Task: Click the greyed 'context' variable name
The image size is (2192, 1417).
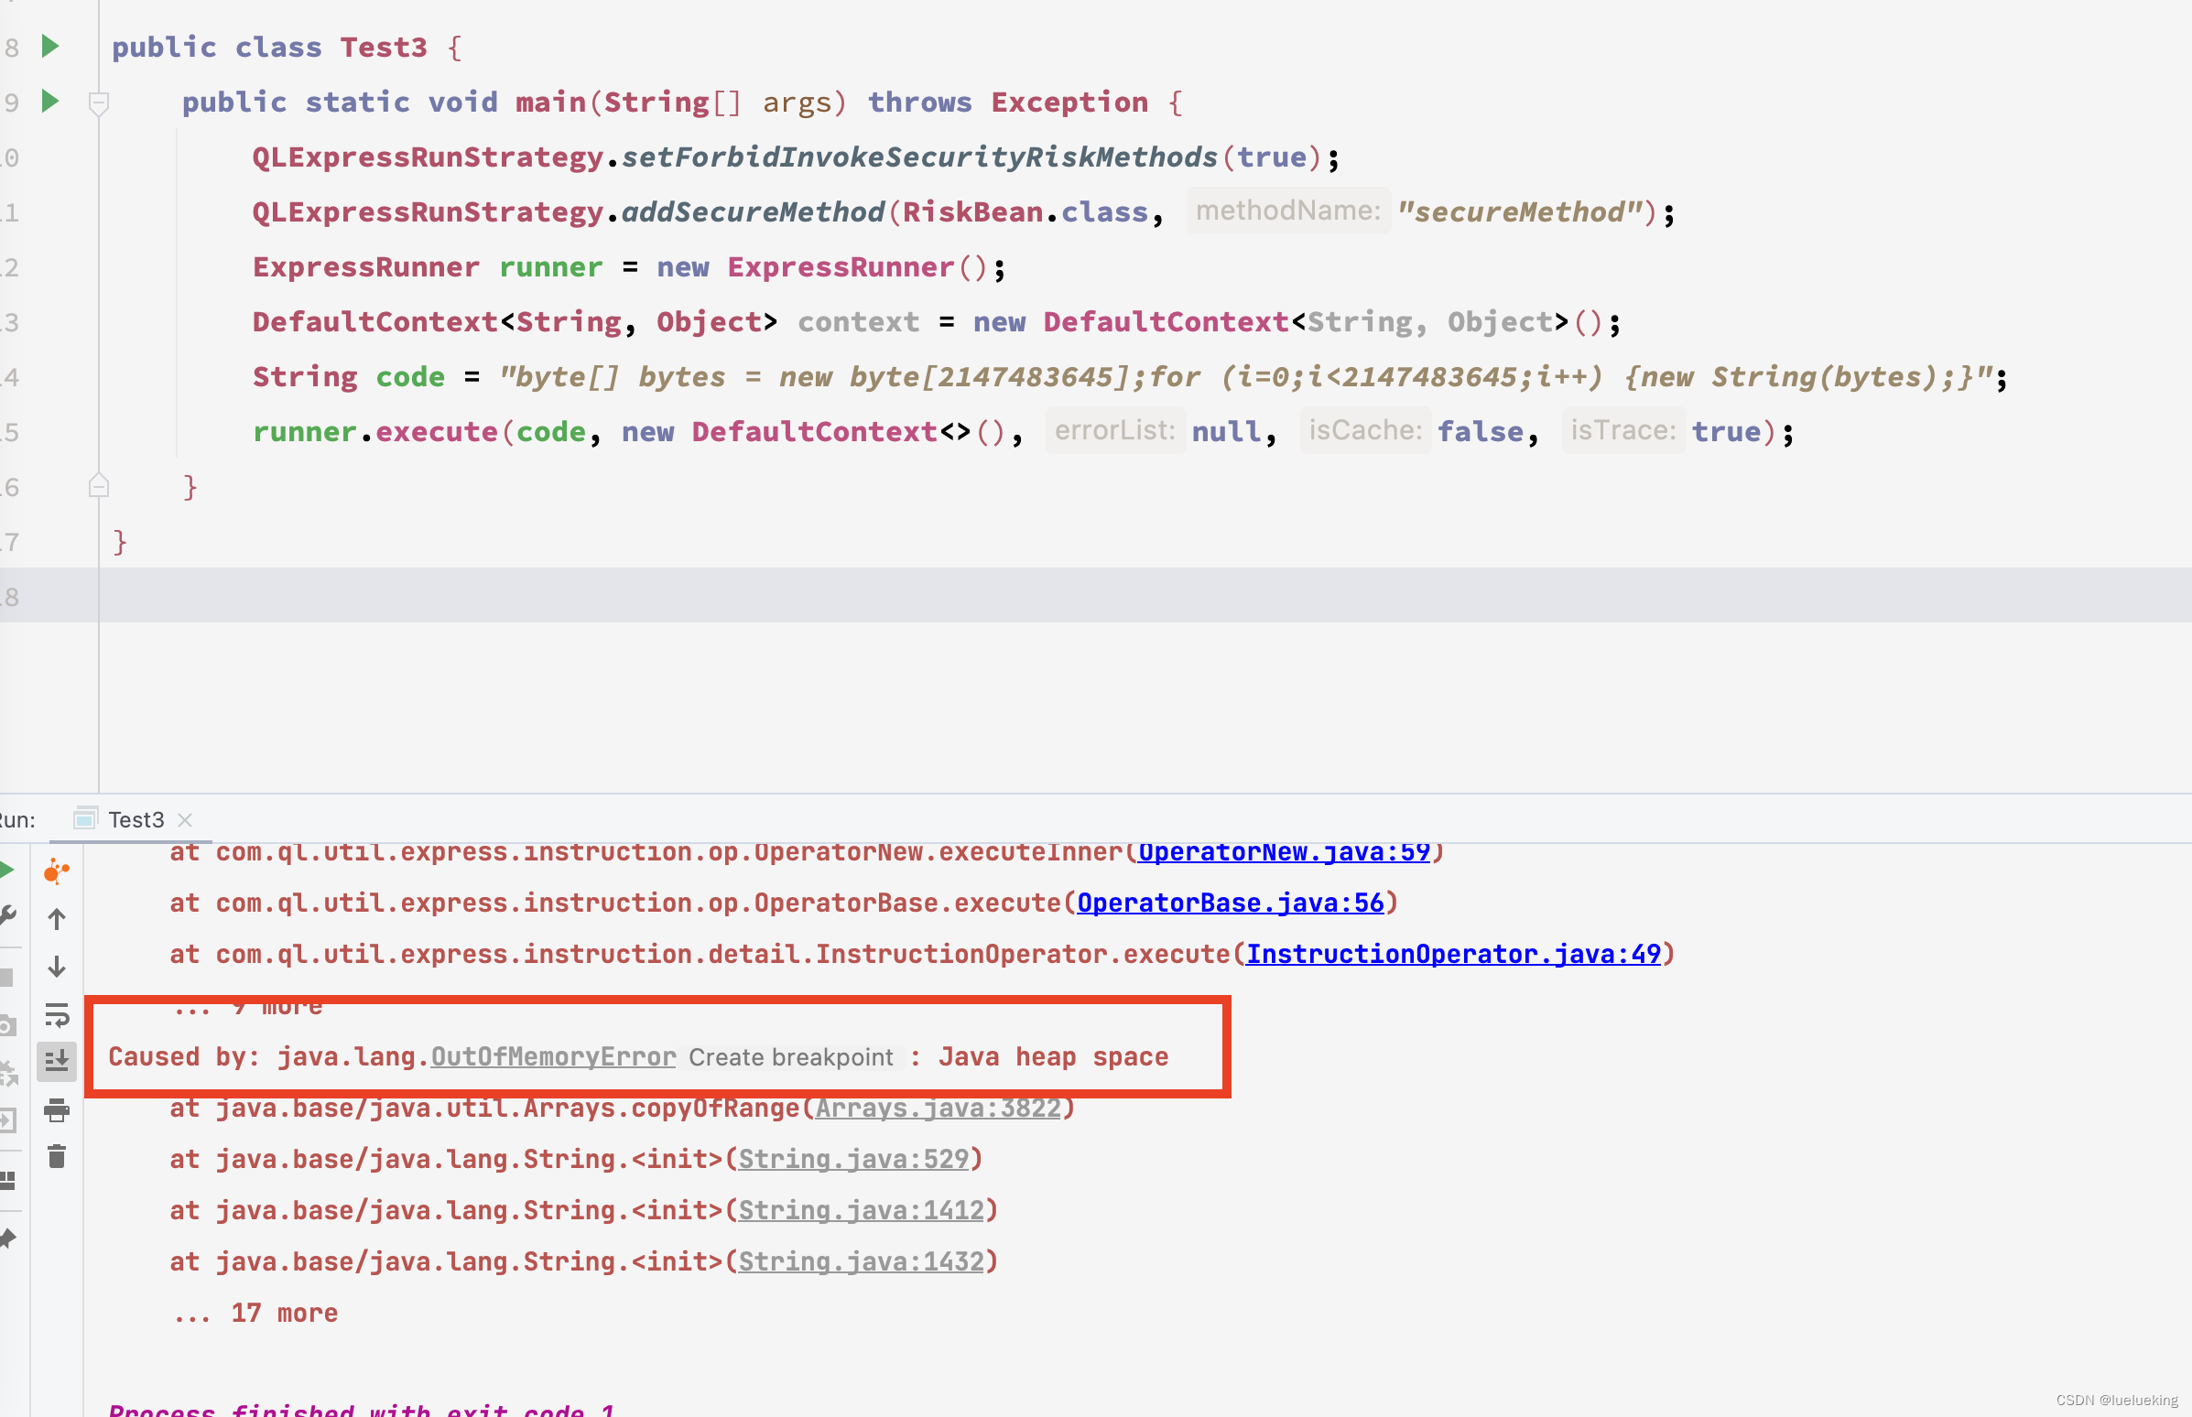Action: [x=858, y=322]
